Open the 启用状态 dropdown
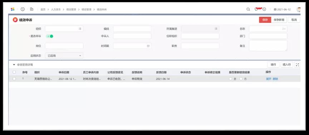The height and width of the screenshot is (135, 309). [x=64, y=56]
